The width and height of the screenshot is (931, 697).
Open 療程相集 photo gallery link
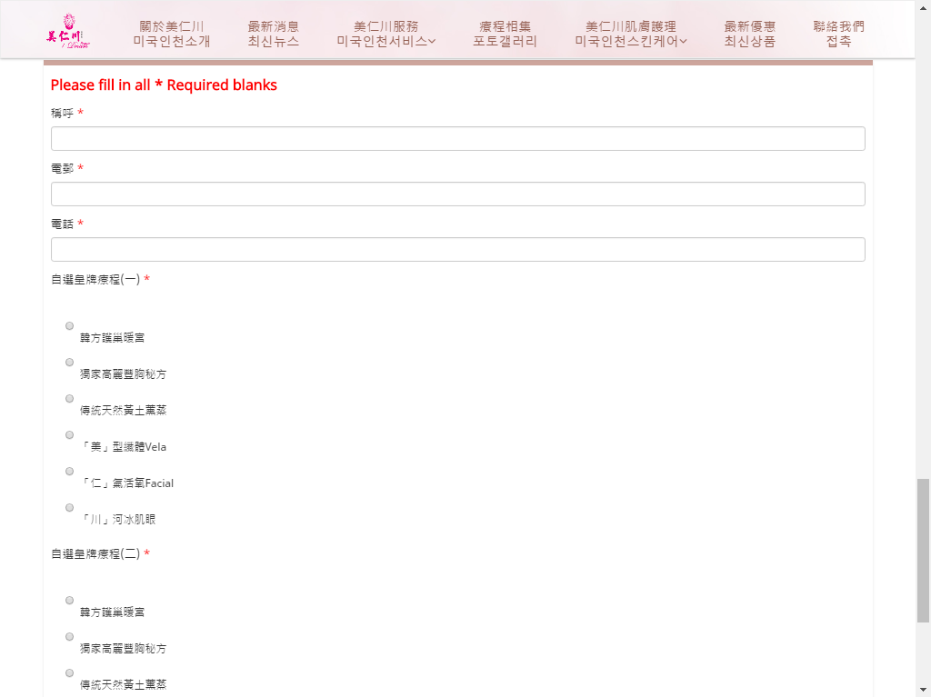point(505,34)
